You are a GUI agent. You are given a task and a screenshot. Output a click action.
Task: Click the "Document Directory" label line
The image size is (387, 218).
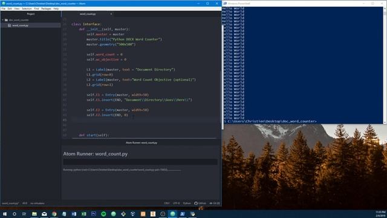[x=131, y=70]
